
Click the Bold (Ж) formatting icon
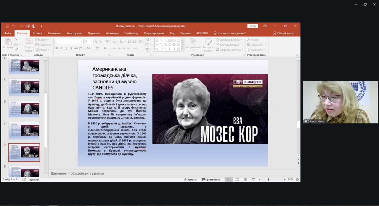point(57,48)
